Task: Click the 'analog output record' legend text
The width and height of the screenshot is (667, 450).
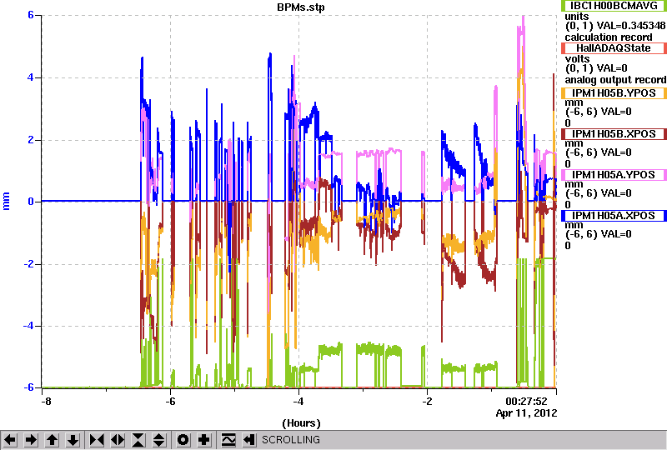Action: (615, 80)
